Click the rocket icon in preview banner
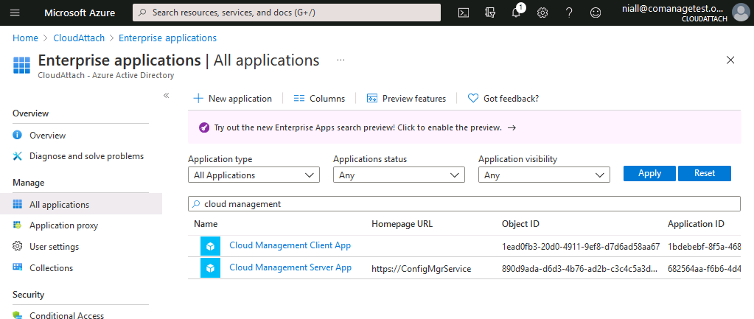This screenshot has width=754, height=319. click(x=204, y=128)
